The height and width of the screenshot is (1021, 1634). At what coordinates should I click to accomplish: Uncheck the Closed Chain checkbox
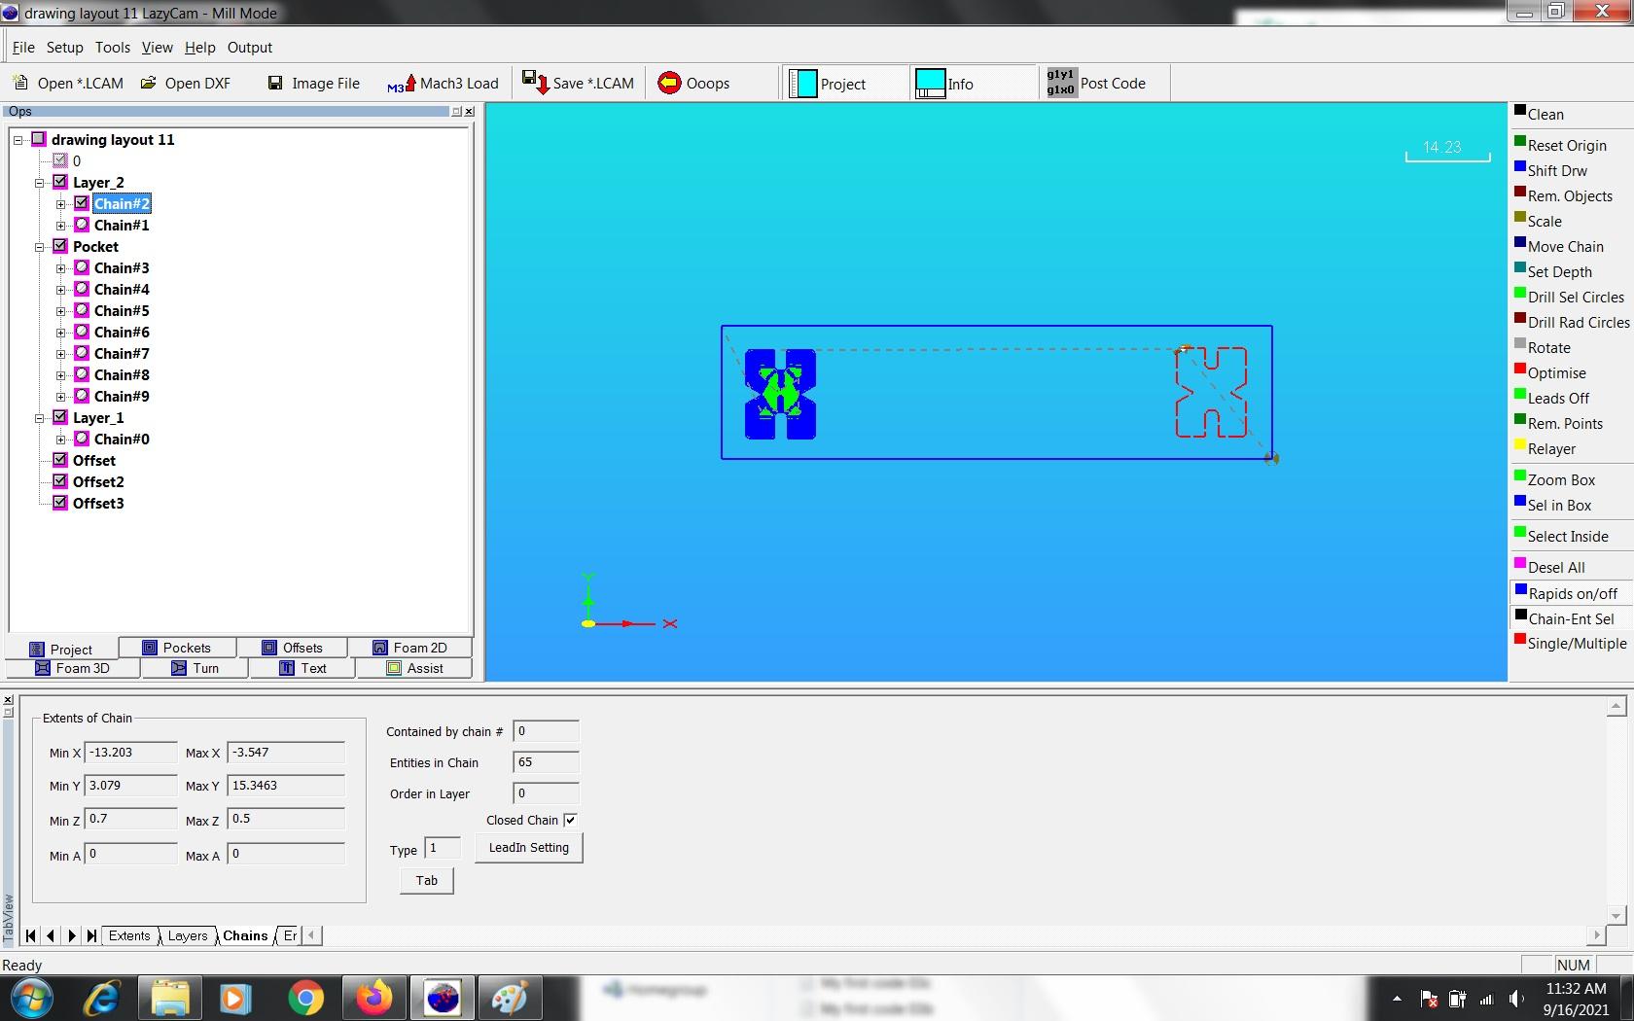point(571,820)
